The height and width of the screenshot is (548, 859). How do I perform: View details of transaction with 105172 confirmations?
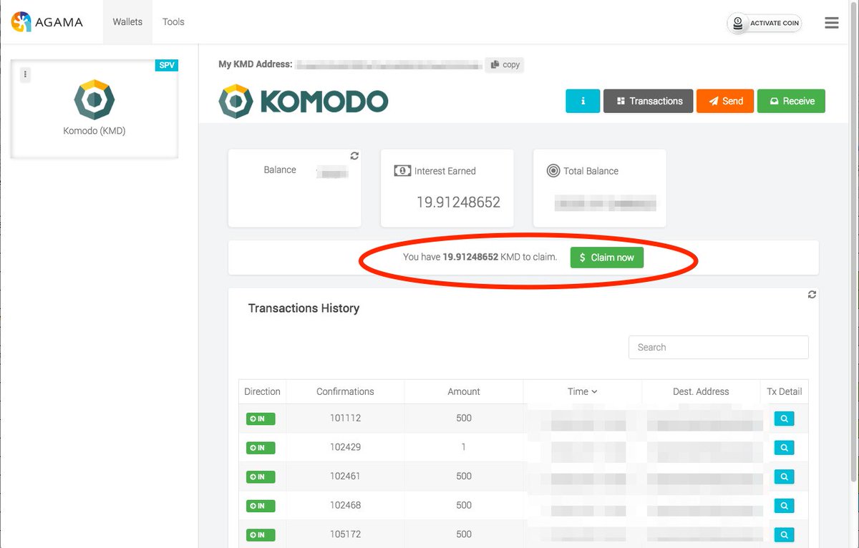(785, 534)
